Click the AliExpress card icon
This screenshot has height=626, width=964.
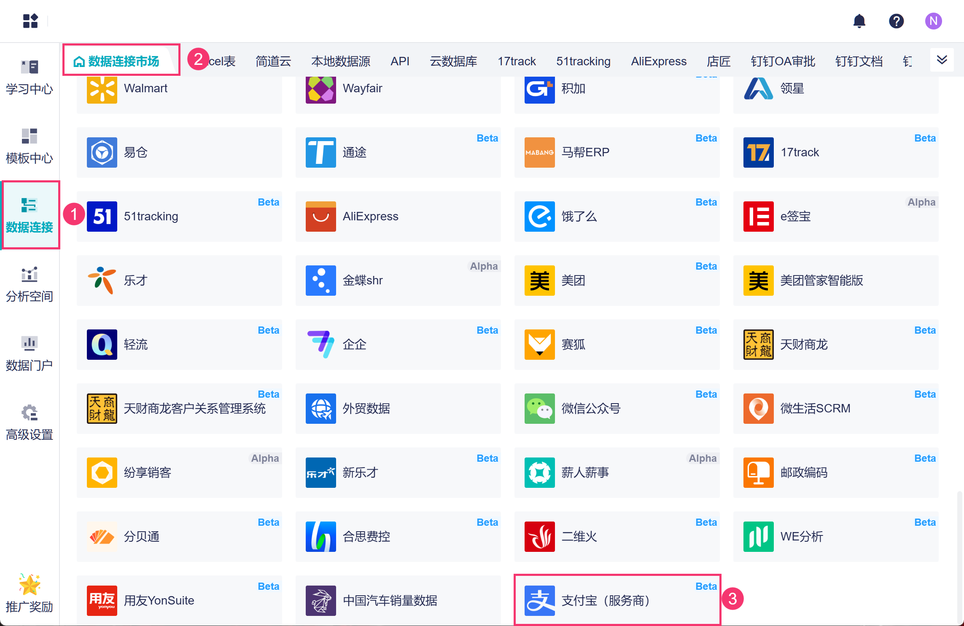pos(321,217)
